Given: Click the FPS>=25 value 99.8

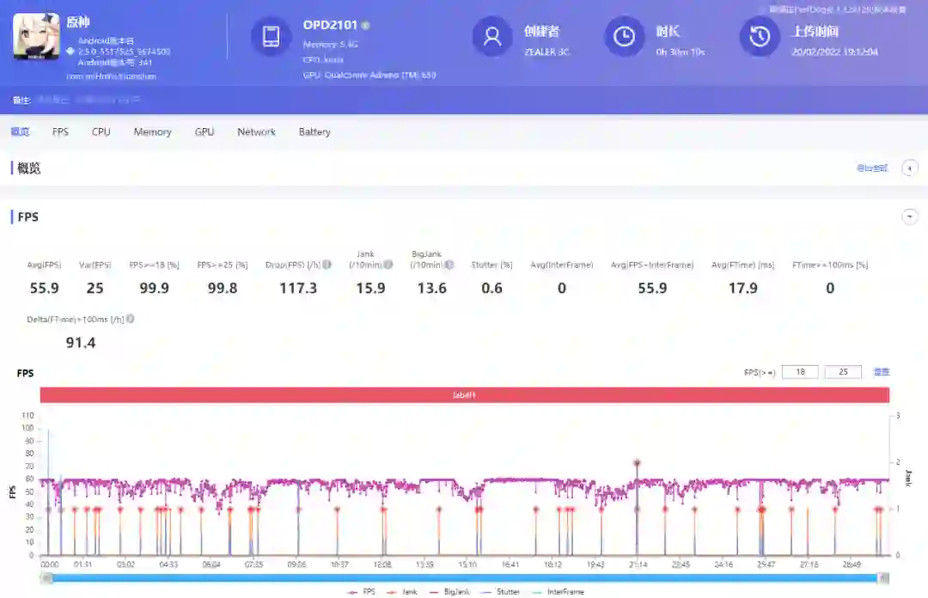Looking at the screenshot, I should coord(223,289).
